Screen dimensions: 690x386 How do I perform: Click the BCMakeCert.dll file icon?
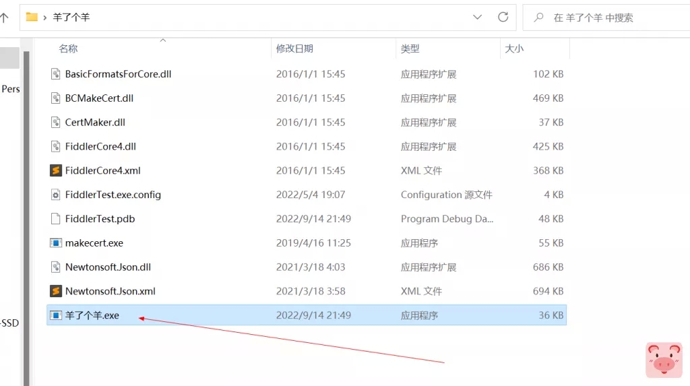[55, 98]
